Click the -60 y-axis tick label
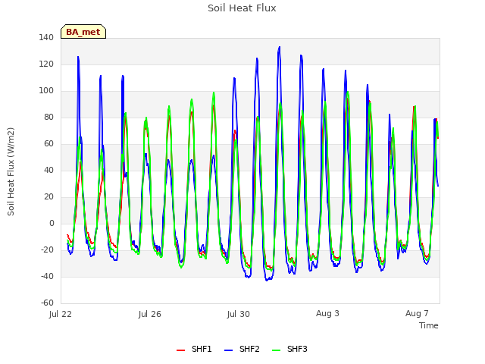485x364 pixels. click(x=47, y=303)
